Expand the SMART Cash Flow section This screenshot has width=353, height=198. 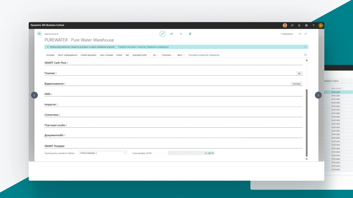point(56,63)
